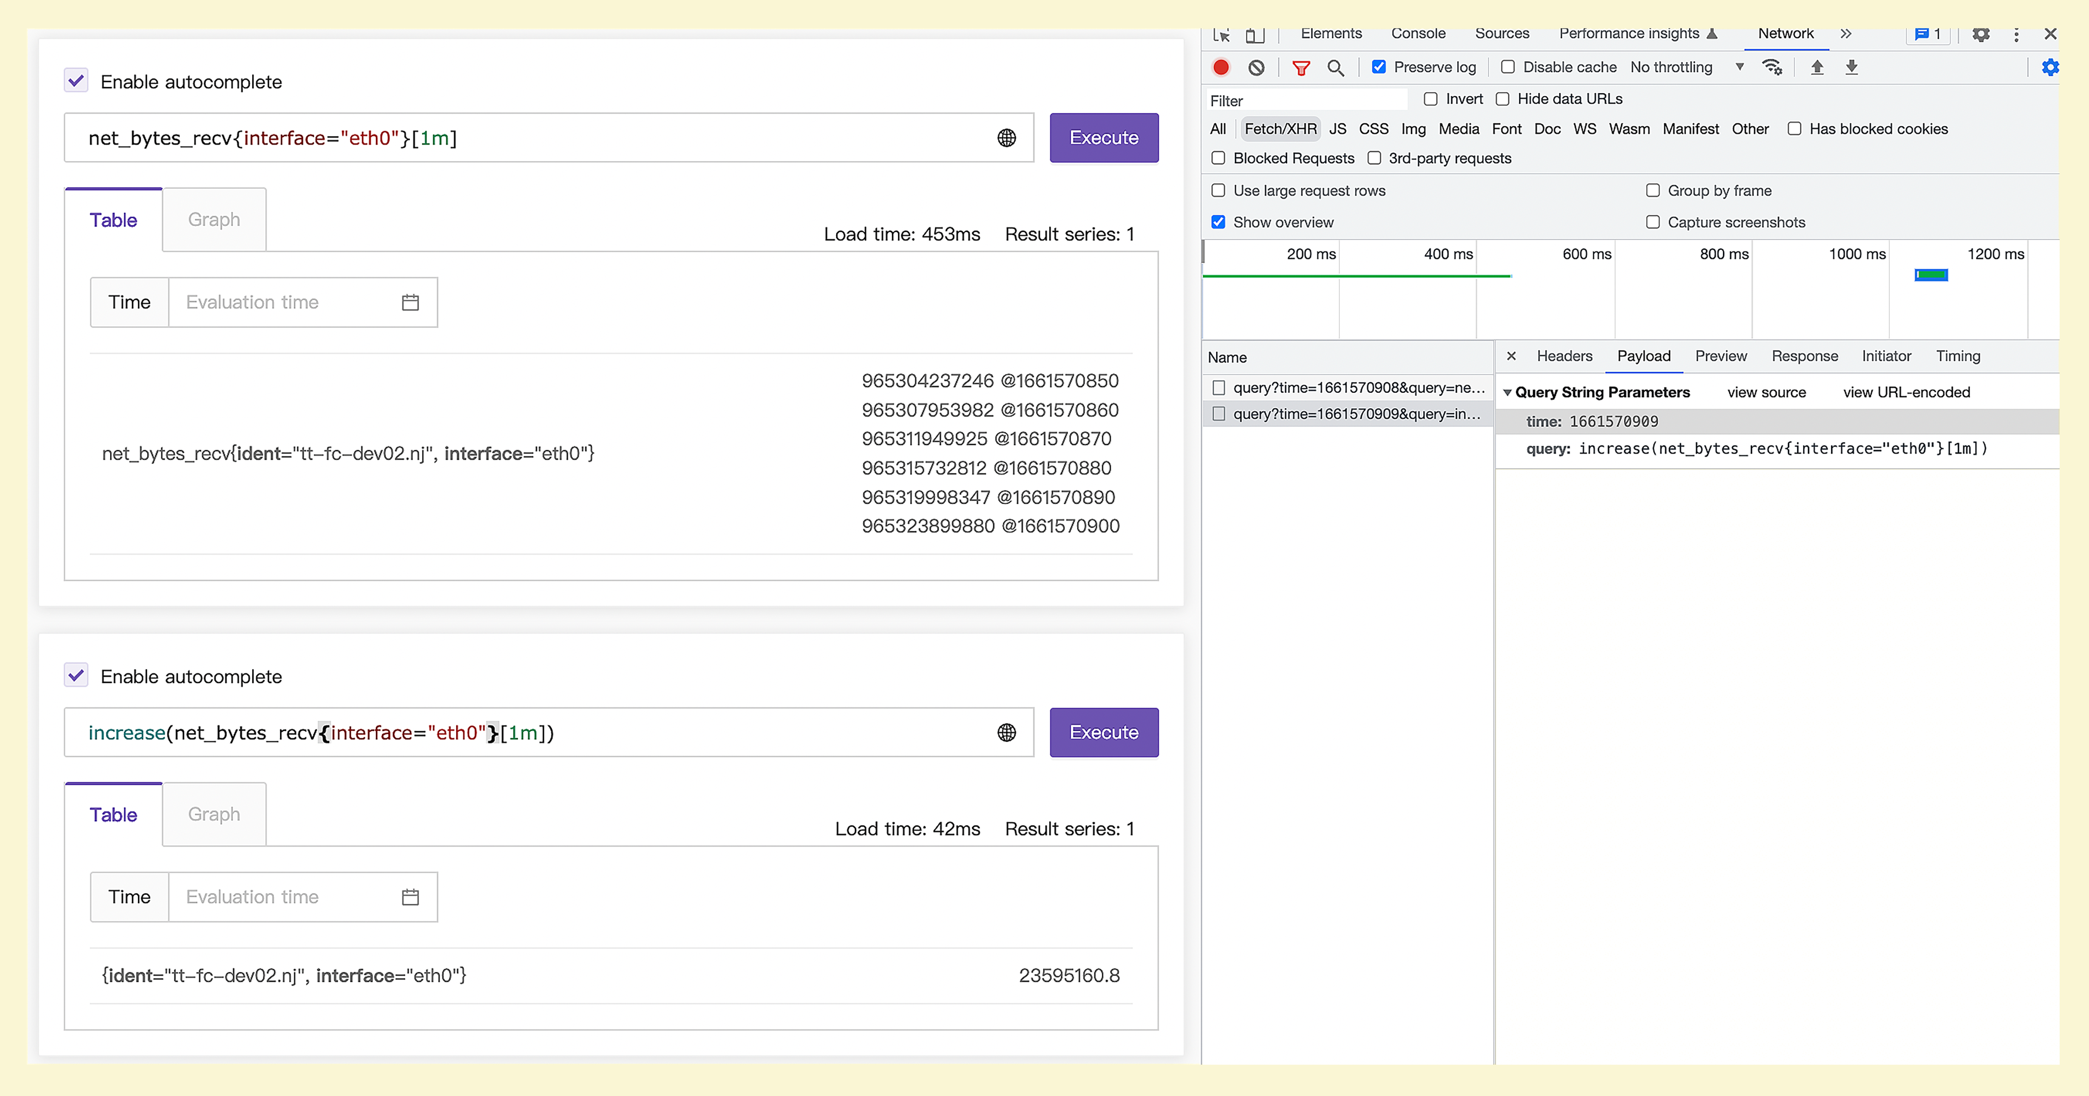Switch to the Elements tab
This screenshot has width=2089, height=1096.
tap(1331, 34)
